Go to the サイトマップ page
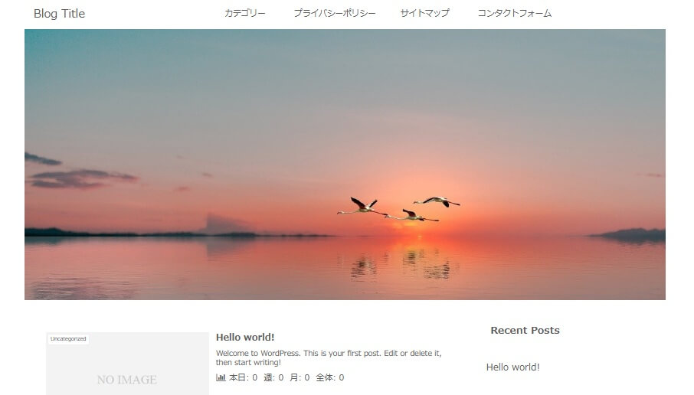The width and height of the screenshot is (694, 395). pos(425,13)
